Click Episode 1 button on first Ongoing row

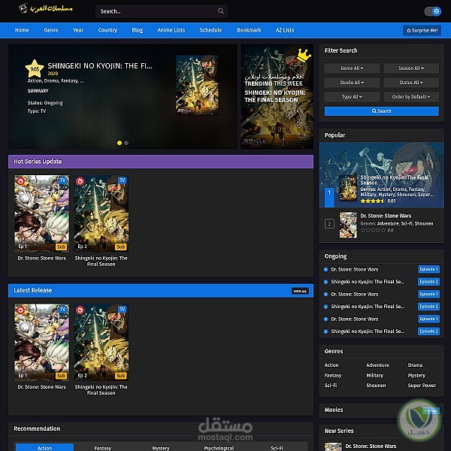click(428, 270)
